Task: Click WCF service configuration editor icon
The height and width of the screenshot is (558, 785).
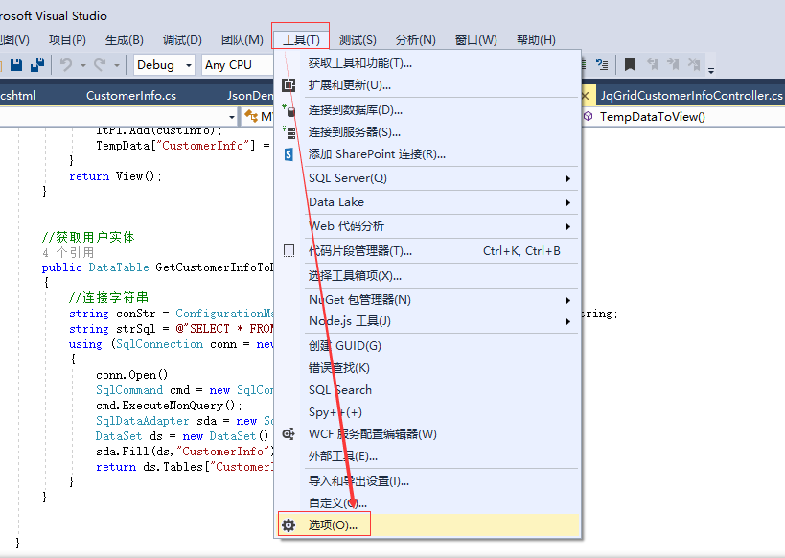Action: [289, 434]
